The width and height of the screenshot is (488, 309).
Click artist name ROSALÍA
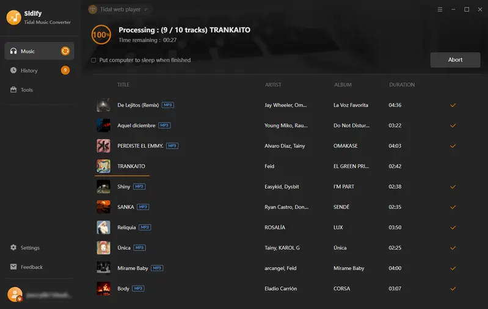(x=275, y=227)
